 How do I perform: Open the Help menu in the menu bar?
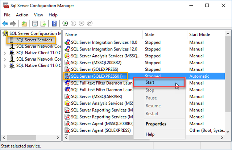[53, 15]
